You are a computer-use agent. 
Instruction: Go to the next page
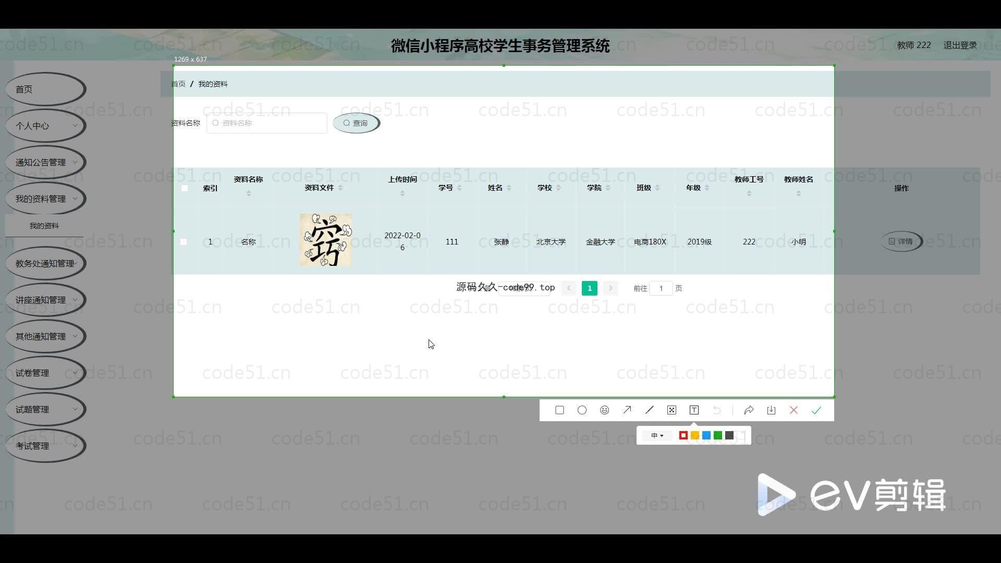611,288
